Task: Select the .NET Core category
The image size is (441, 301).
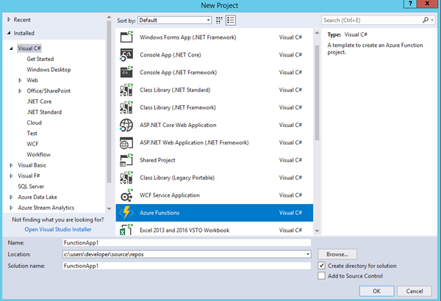Action: 39,101
